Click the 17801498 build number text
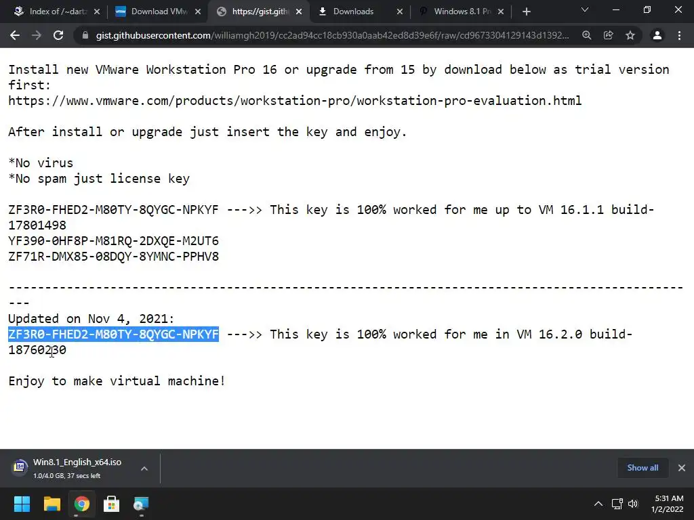 click(x=37, y=225)
